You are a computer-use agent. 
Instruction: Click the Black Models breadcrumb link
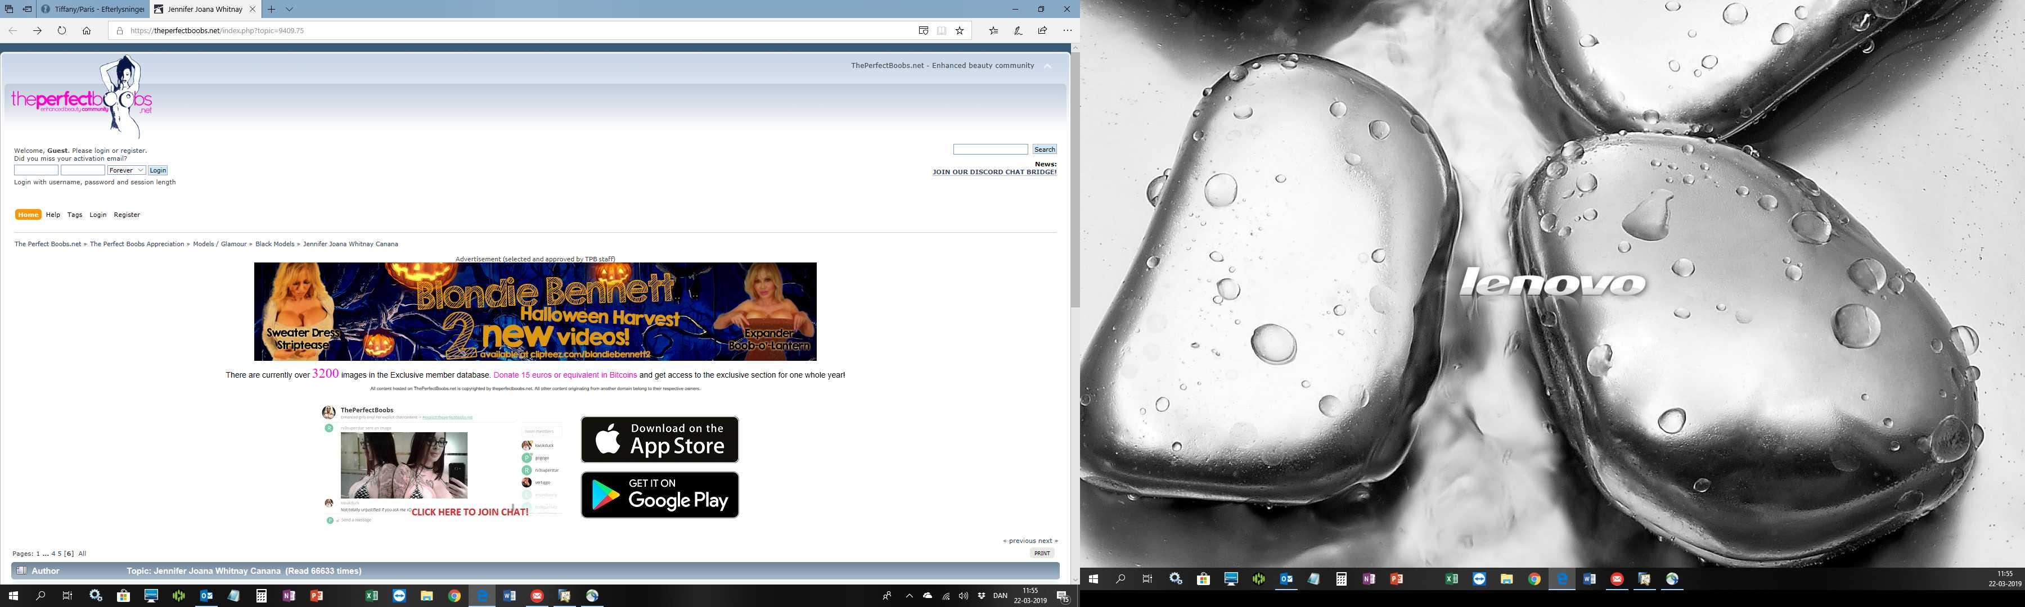coord(275,244)
